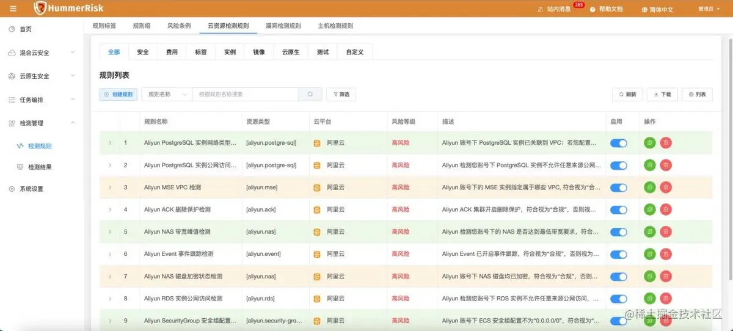733x331 pixels.
Task: Select the 镜像 category tab
Action: 259,52
